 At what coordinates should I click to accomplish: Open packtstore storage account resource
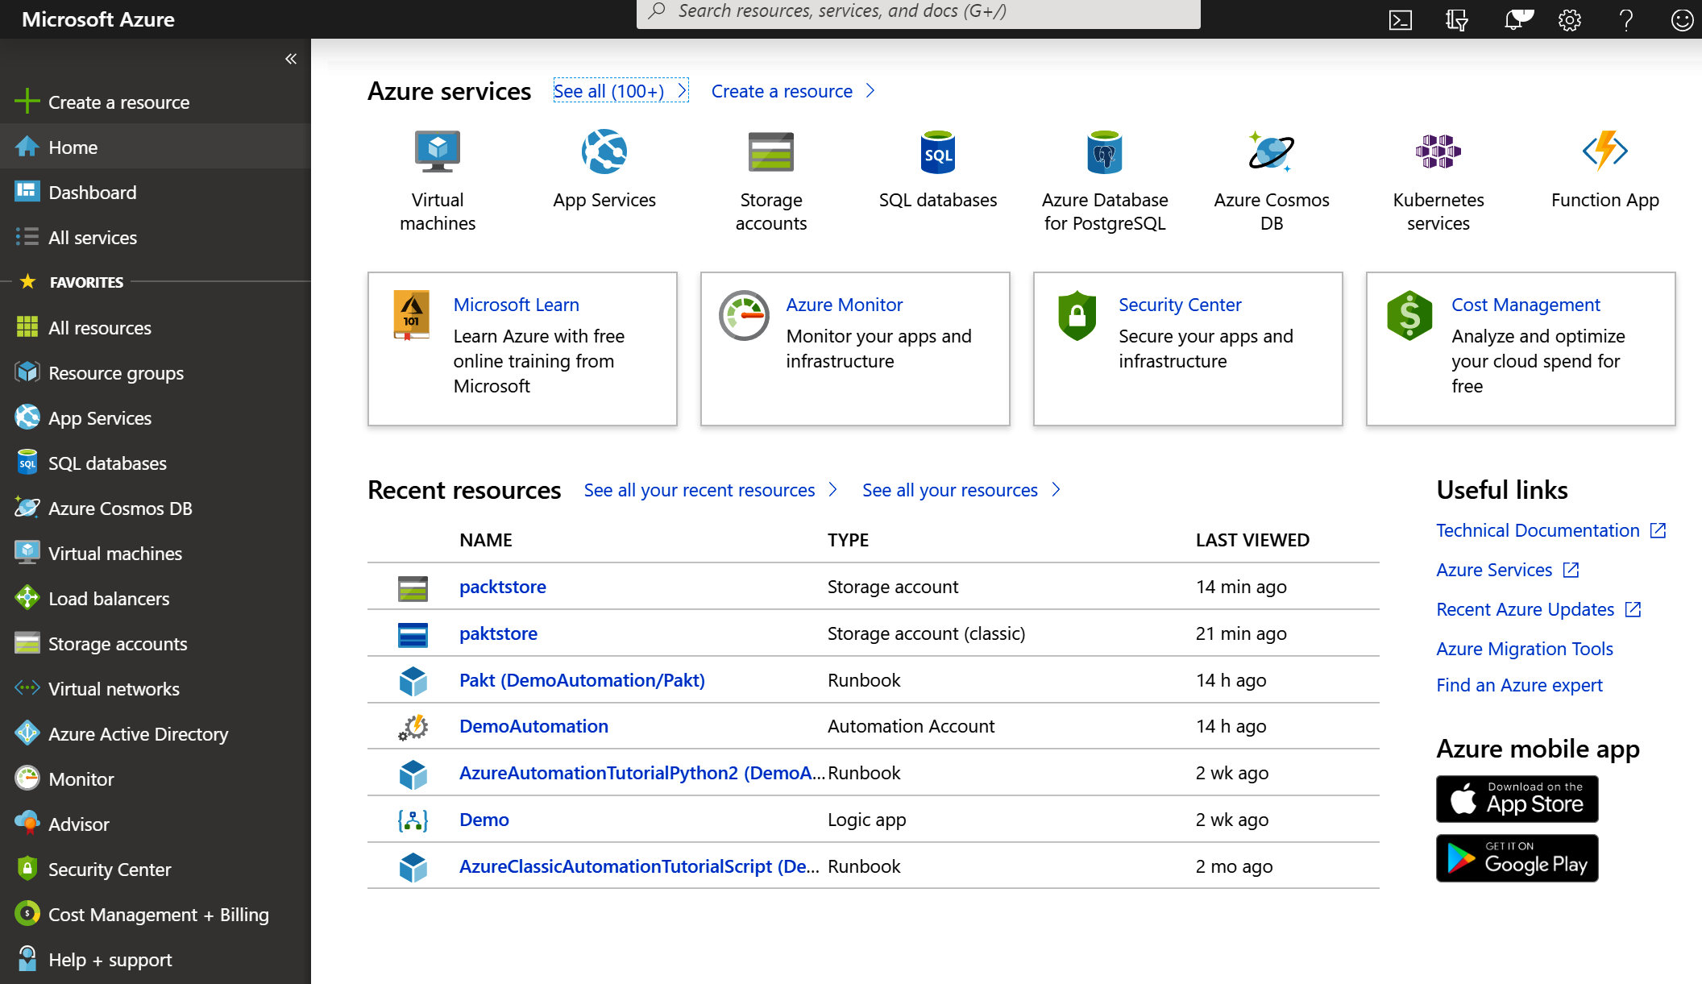[502, 587]
